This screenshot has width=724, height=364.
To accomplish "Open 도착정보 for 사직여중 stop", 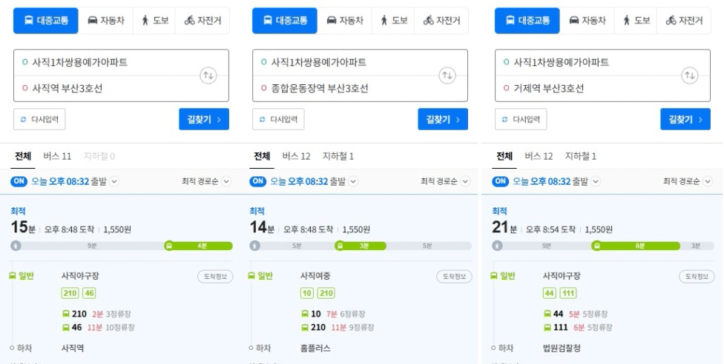I will (x=454, y=277).
